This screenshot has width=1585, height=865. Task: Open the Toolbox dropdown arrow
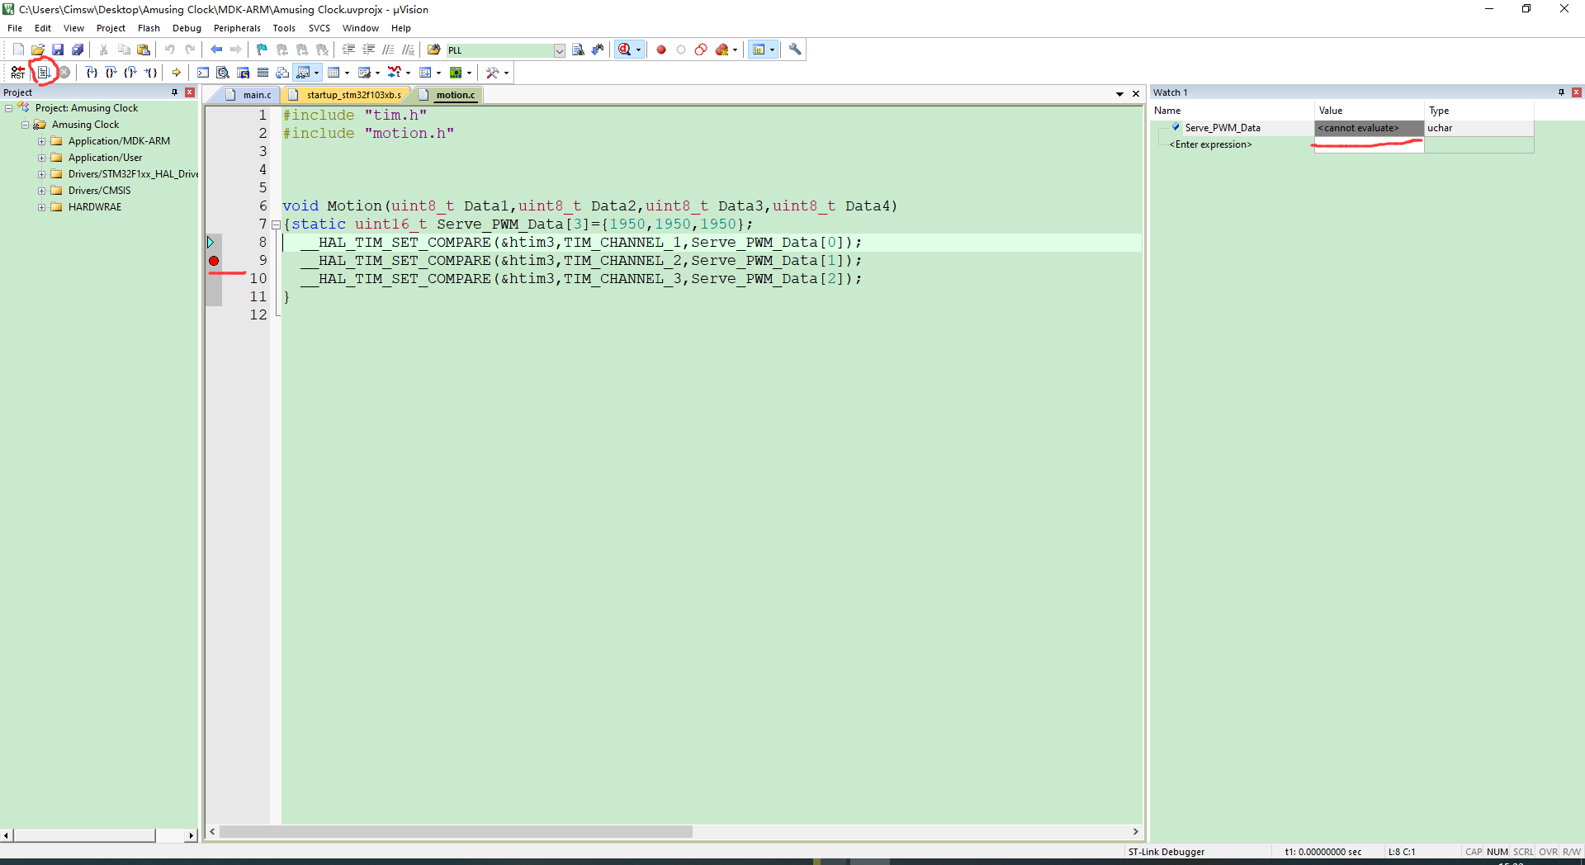point(506,73)
